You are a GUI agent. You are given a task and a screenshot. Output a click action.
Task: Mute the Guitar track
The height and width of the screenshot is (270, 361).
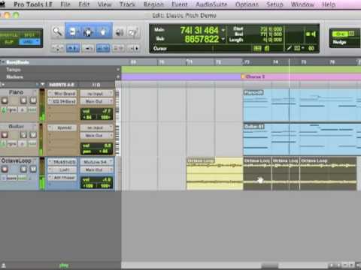[33, 135]
